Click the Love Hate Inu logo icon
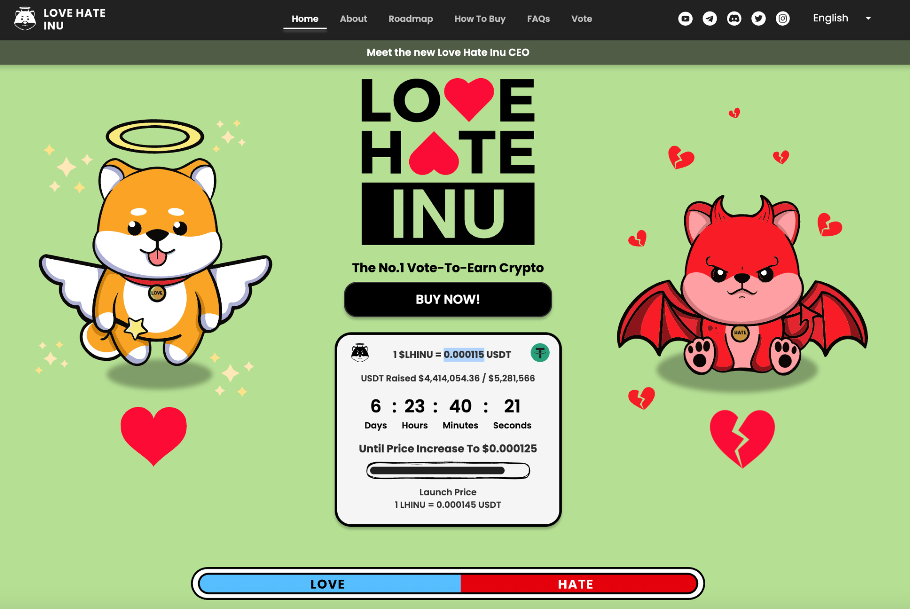Viewport: 910px width, 609px height. tap(25, 19)
